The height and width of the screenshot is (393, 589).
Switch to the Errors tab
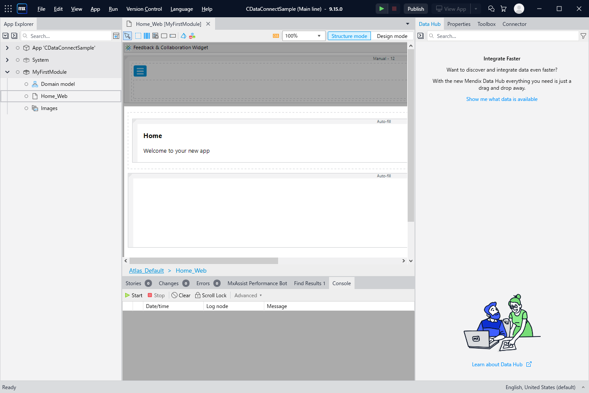[x=208, y=283]
